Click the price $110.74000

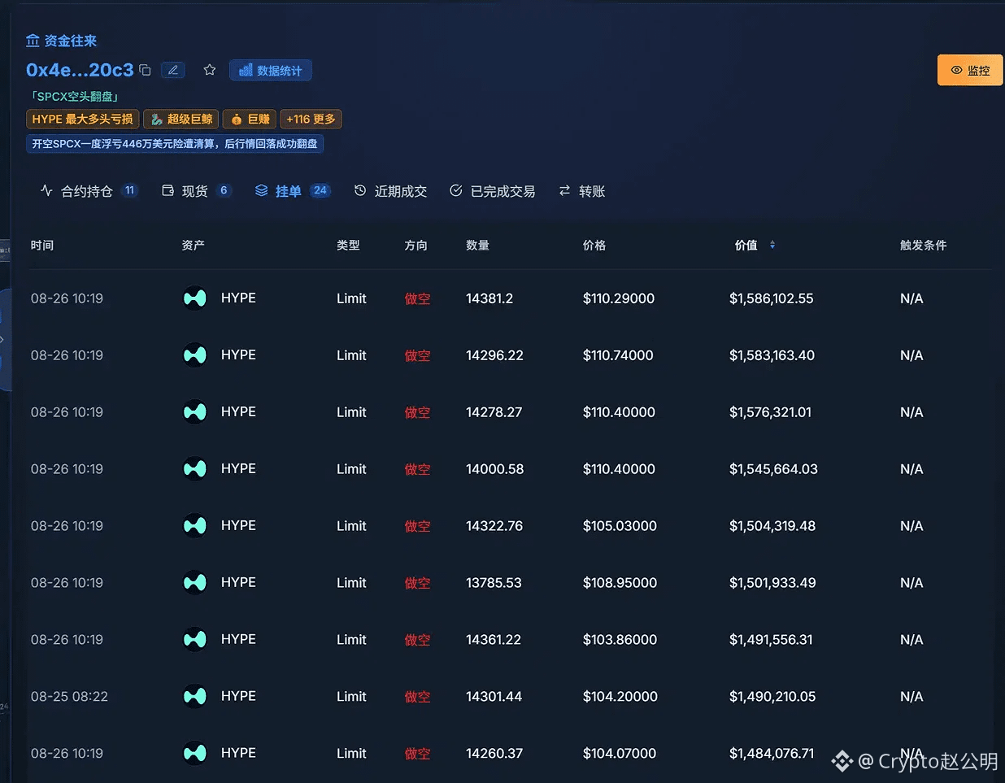point(618,355)
